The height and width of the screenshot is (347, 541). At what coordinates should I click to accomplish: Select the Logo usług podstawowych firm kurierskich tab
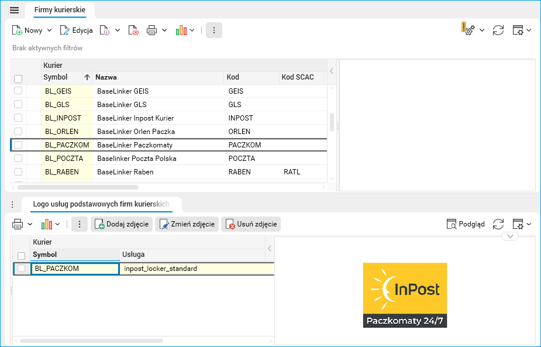tap(101, 204)
